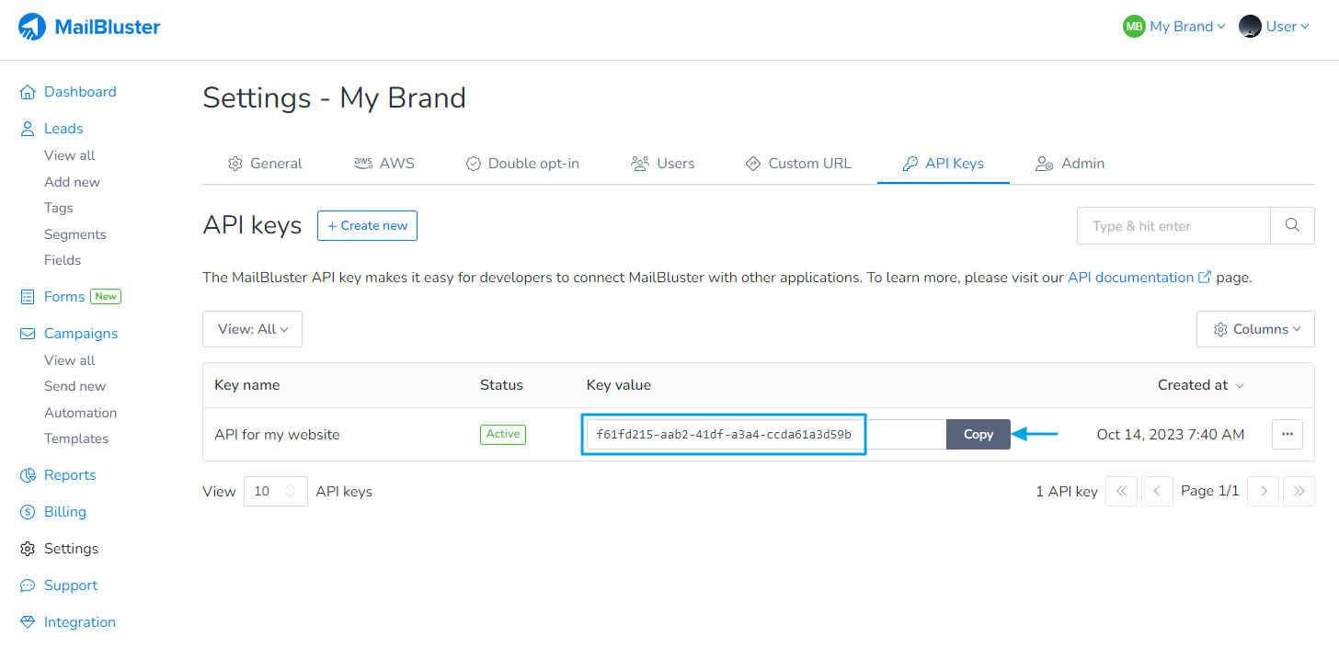Viewport: 1339px width, 649px height.
Task: Click the User profile avatar
Action: 1250,27
